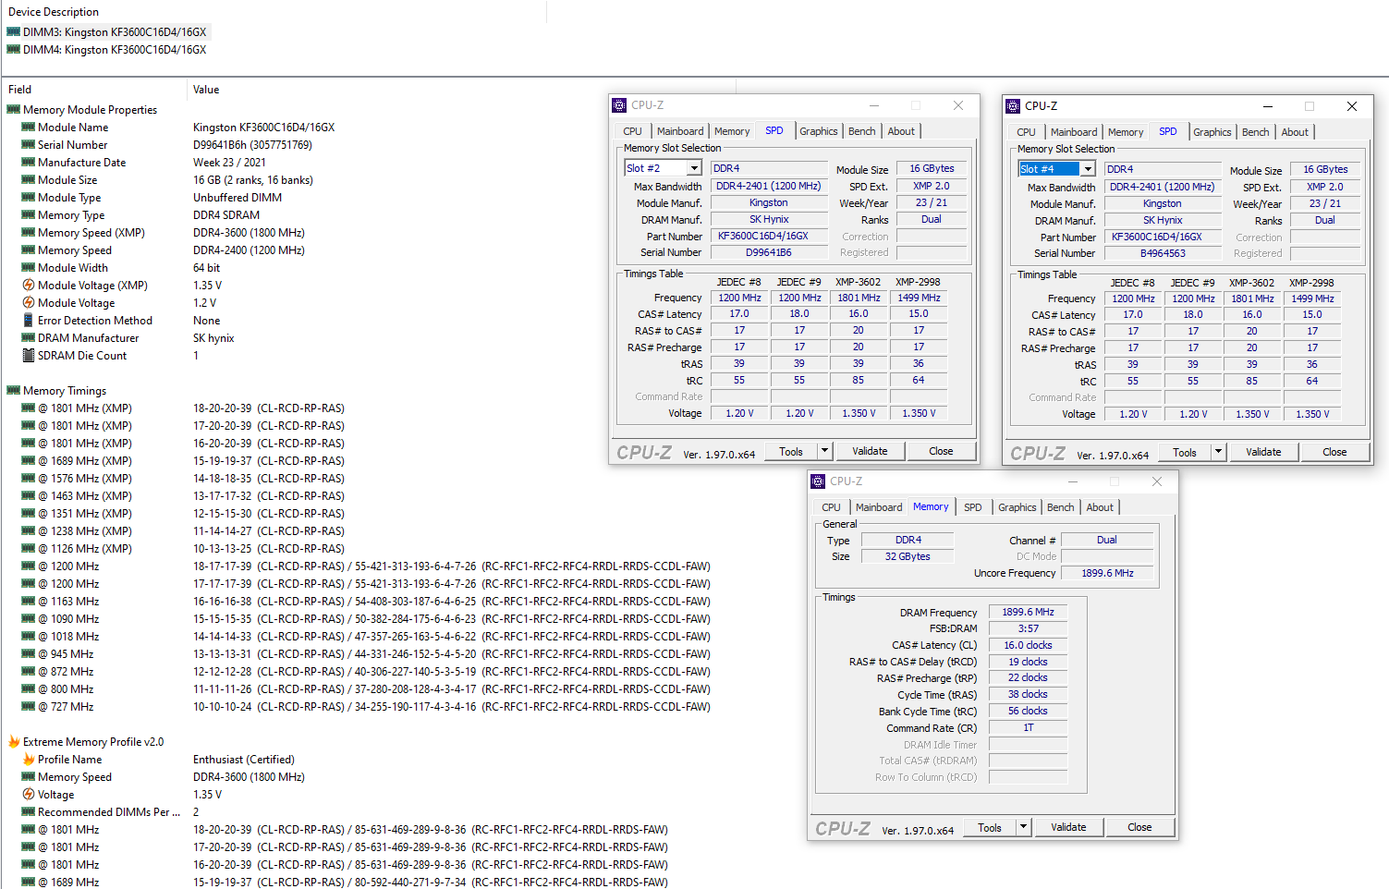Image resolution: width=1389 pixels, height=889 pixels.
Task: Click the CPU-Z title bar icon in the Channel # Dual window
Action: [817, 481]
